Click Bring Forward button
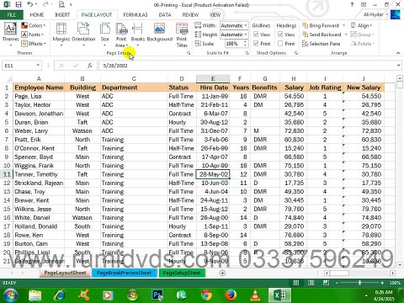404x303 pixels. pyautogui.click(x=321, y=25)
